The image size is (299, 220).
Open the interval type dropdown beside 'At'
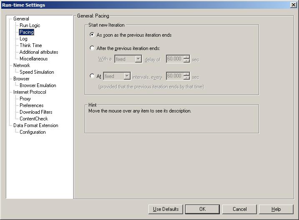(117, 76)
